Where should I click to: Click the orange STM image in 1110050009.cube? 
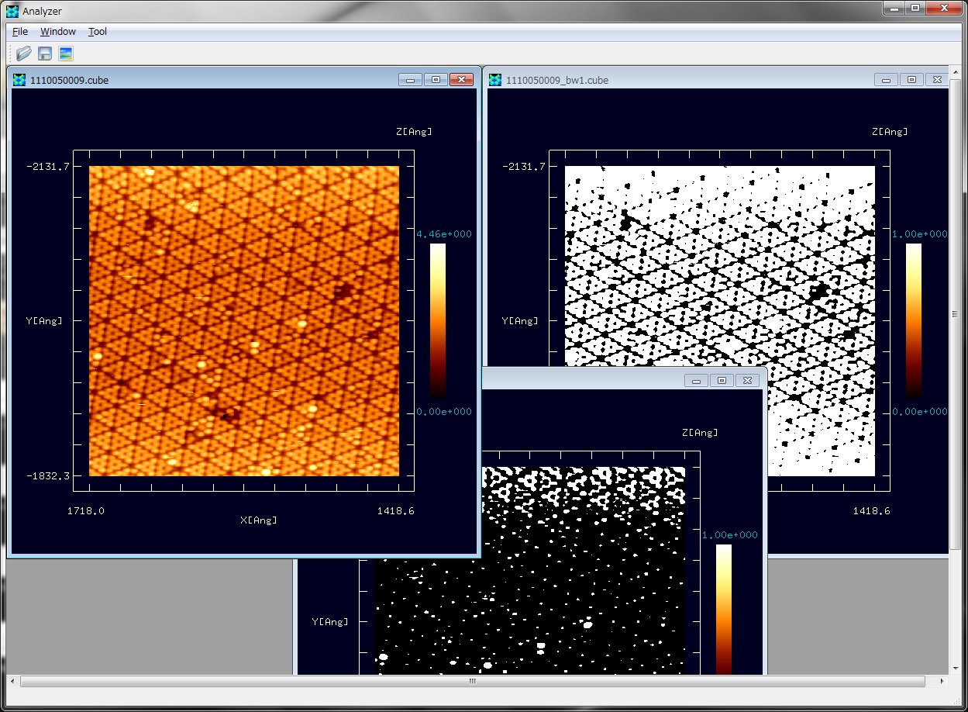coord(244,321)
